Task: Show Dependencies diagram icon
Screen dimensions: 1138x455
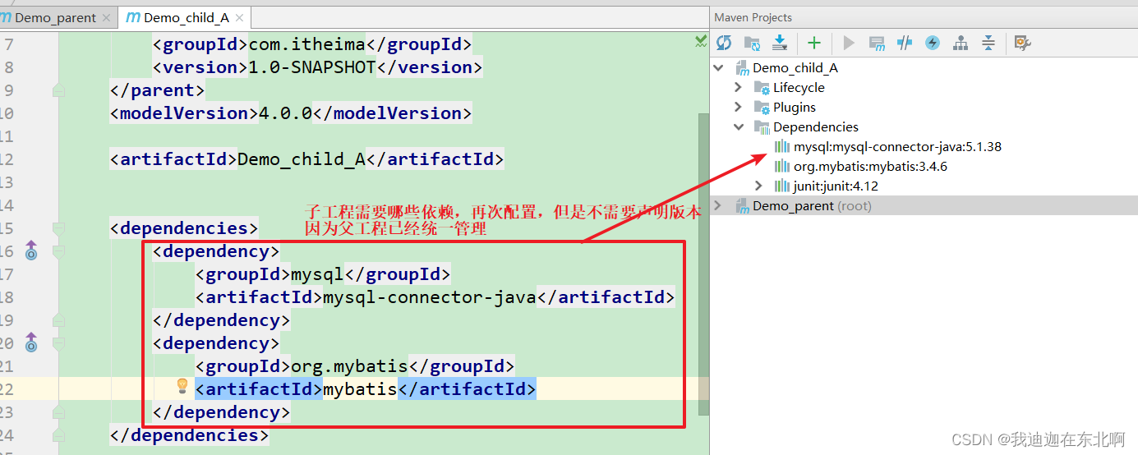Action: 960,43
